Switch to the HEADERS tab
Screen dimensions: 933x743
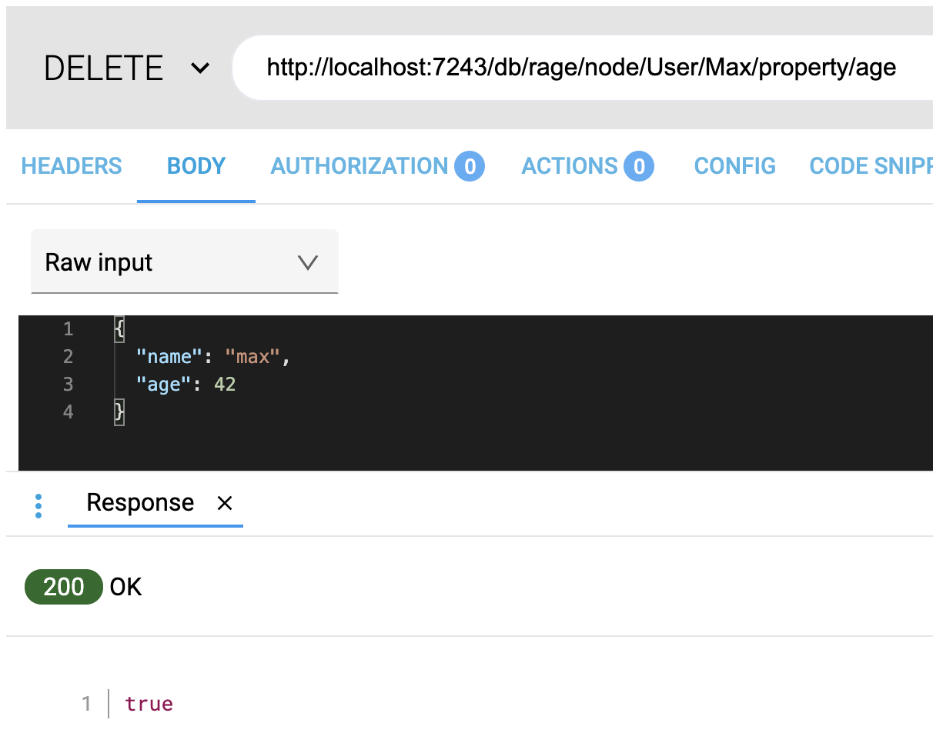tap(72, 166)
